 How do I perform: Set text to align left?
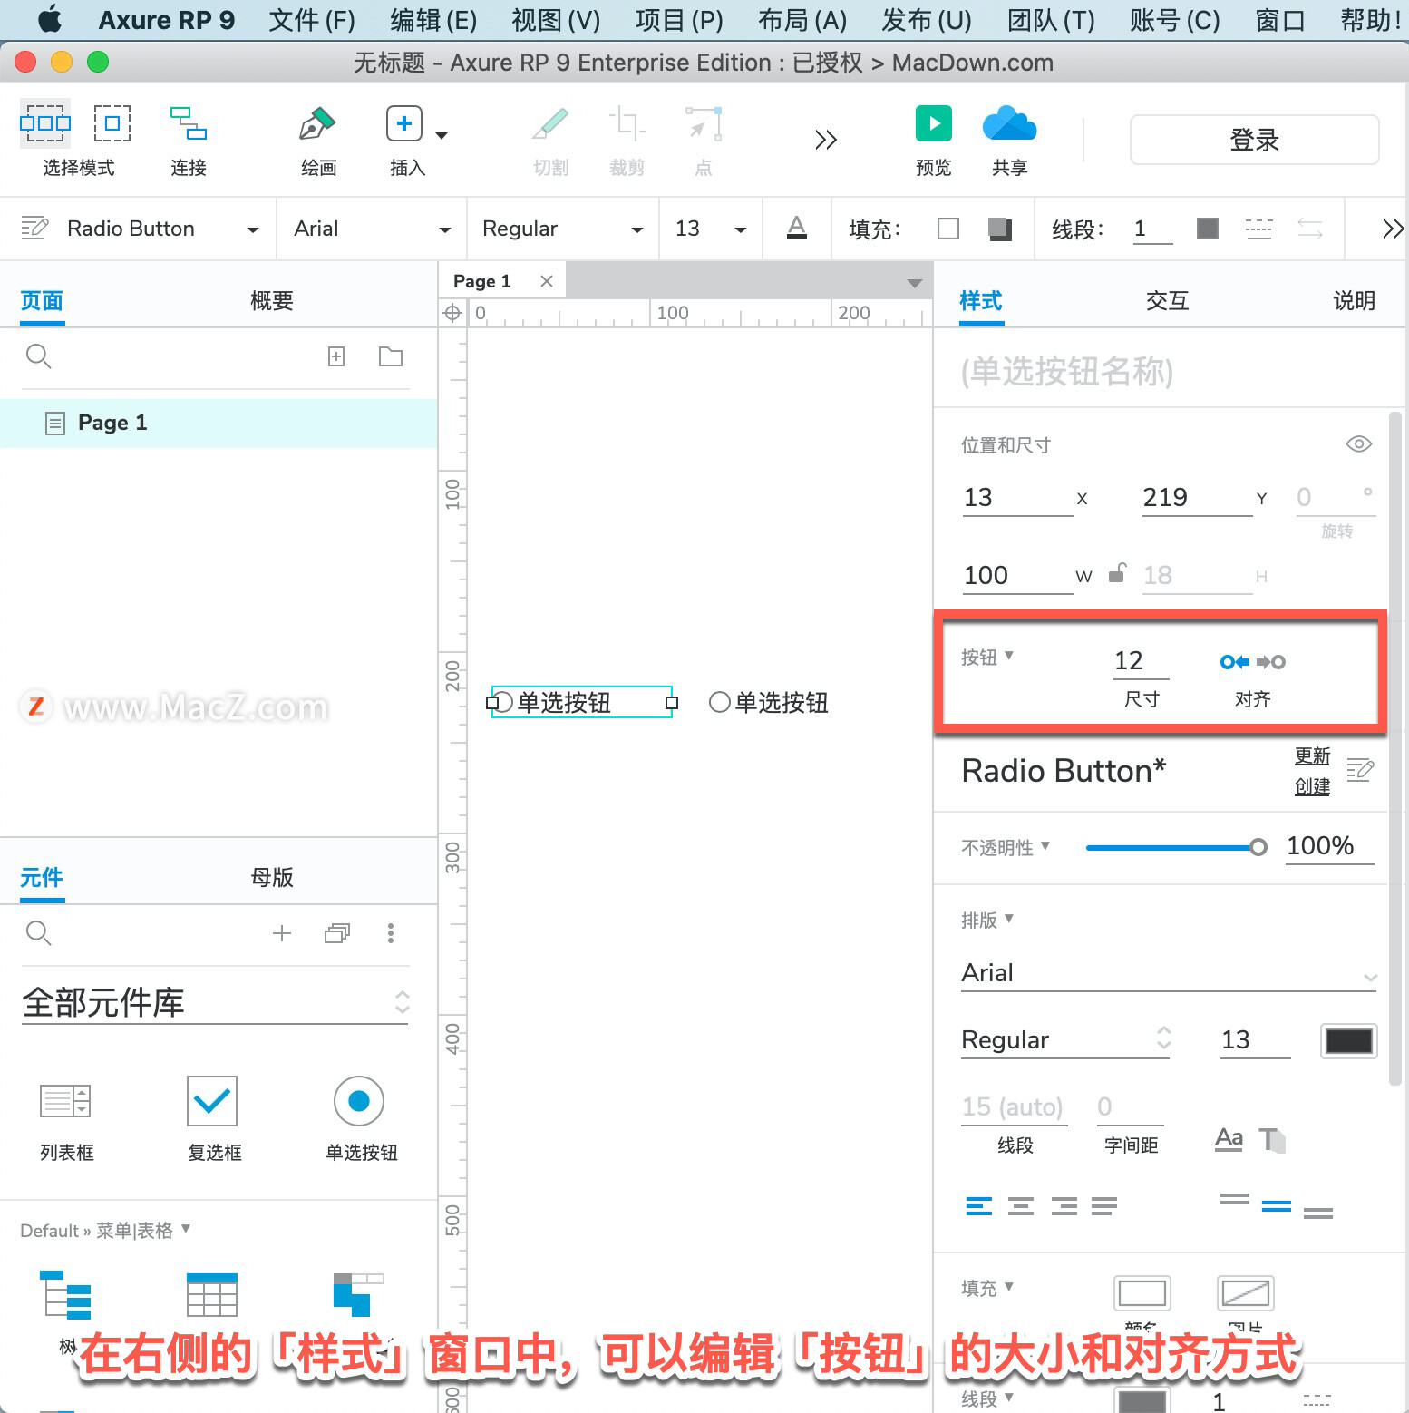point(978,1206)
